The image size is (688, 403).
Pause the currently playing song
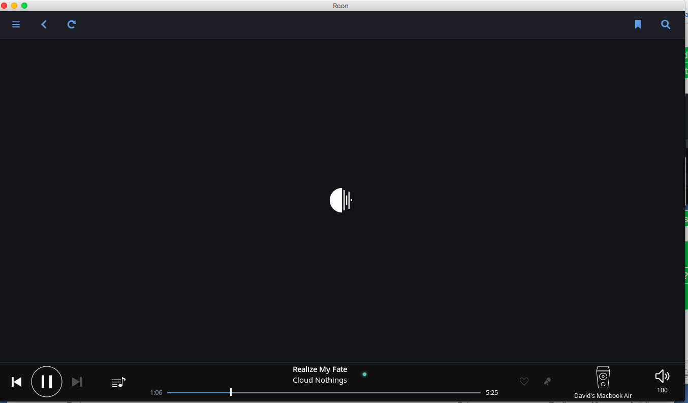[x=47, y=382]
